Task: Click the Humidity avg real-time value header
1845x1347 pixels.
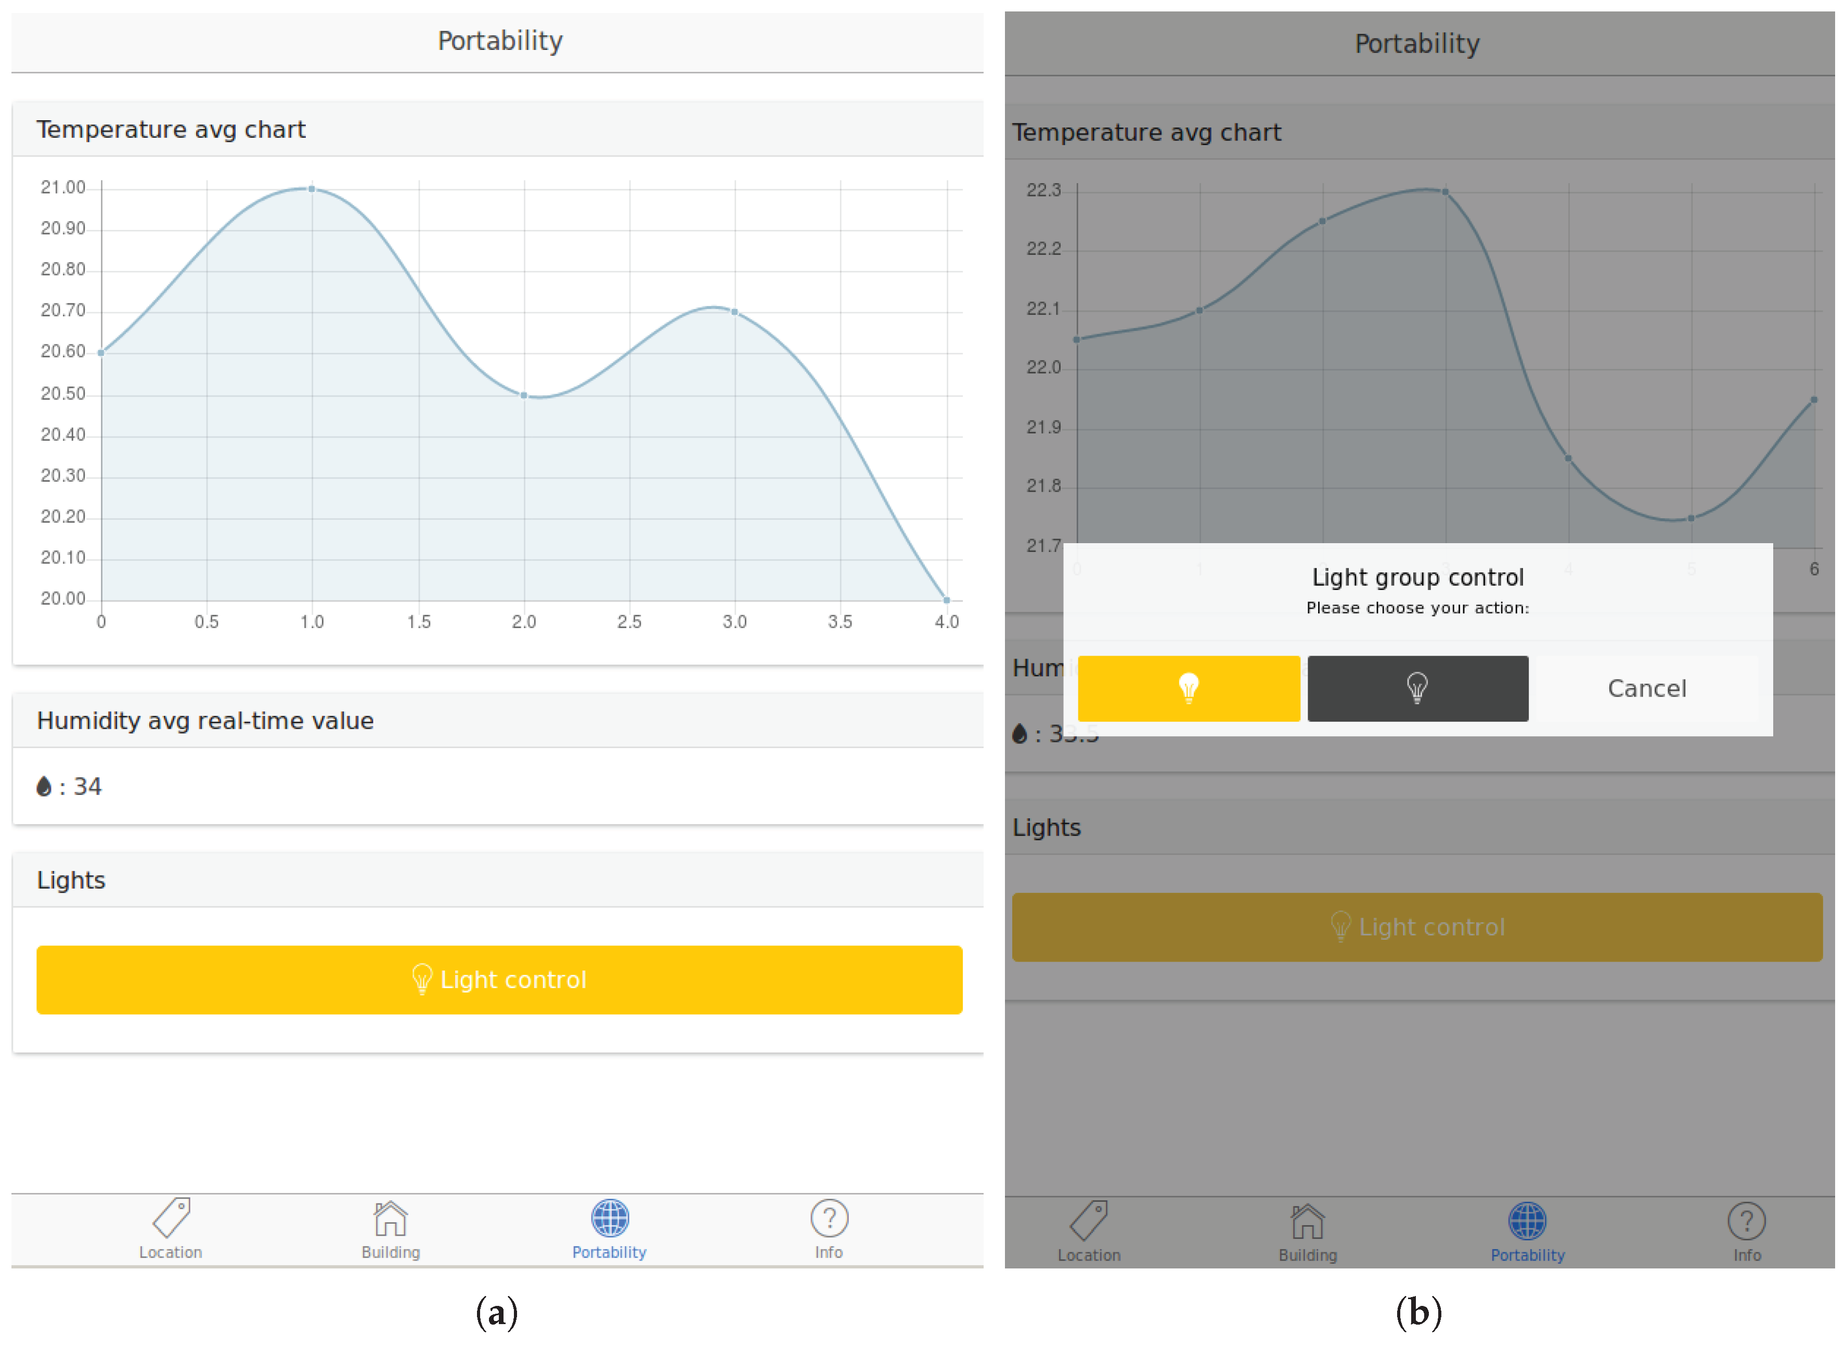Action: 205,721
